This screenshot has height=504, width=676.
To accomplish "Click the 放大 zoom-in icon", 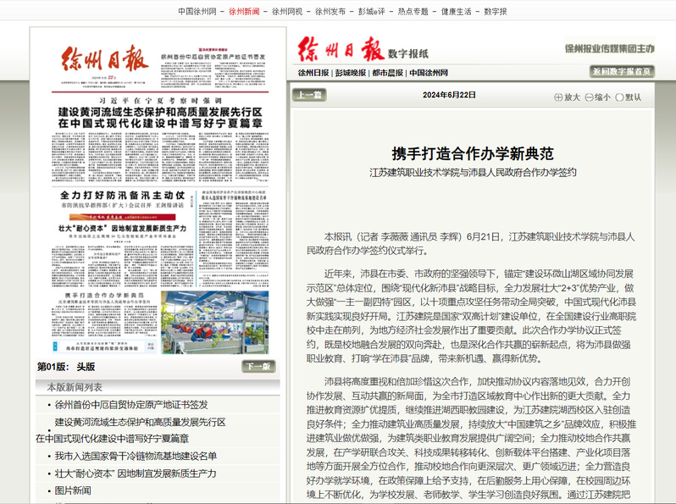I will point(563,97).
